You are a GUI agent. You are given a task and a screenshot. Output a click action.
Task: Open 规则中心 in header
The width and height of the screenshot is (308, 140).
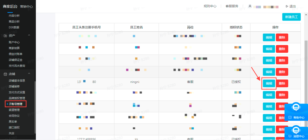210,6
